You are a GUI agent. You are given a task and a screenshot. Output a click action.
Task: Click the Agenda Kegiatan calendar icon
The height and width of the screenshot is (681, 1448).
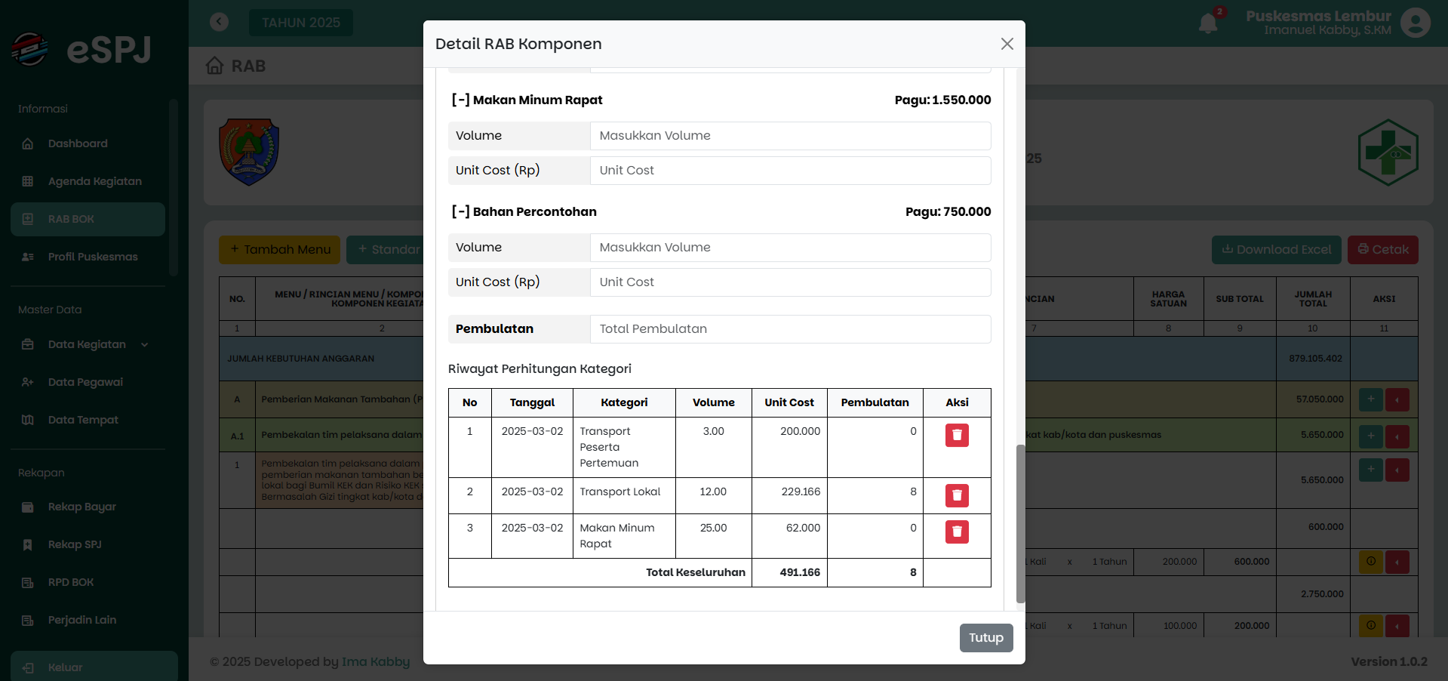28,181
